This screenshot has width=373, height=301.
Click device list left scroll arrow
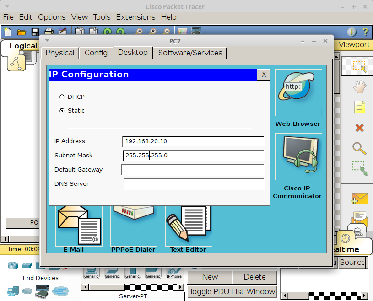(x=85, y=287)
